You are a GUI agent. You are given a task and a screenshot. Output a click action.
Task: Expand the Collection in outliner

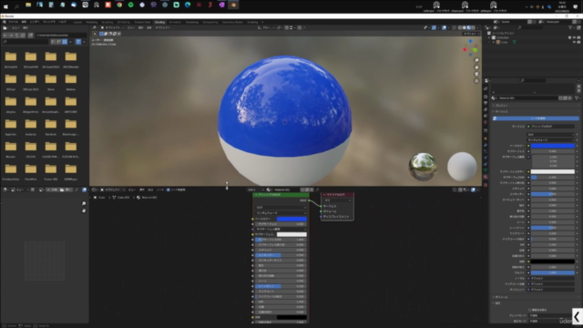[490, 37]
